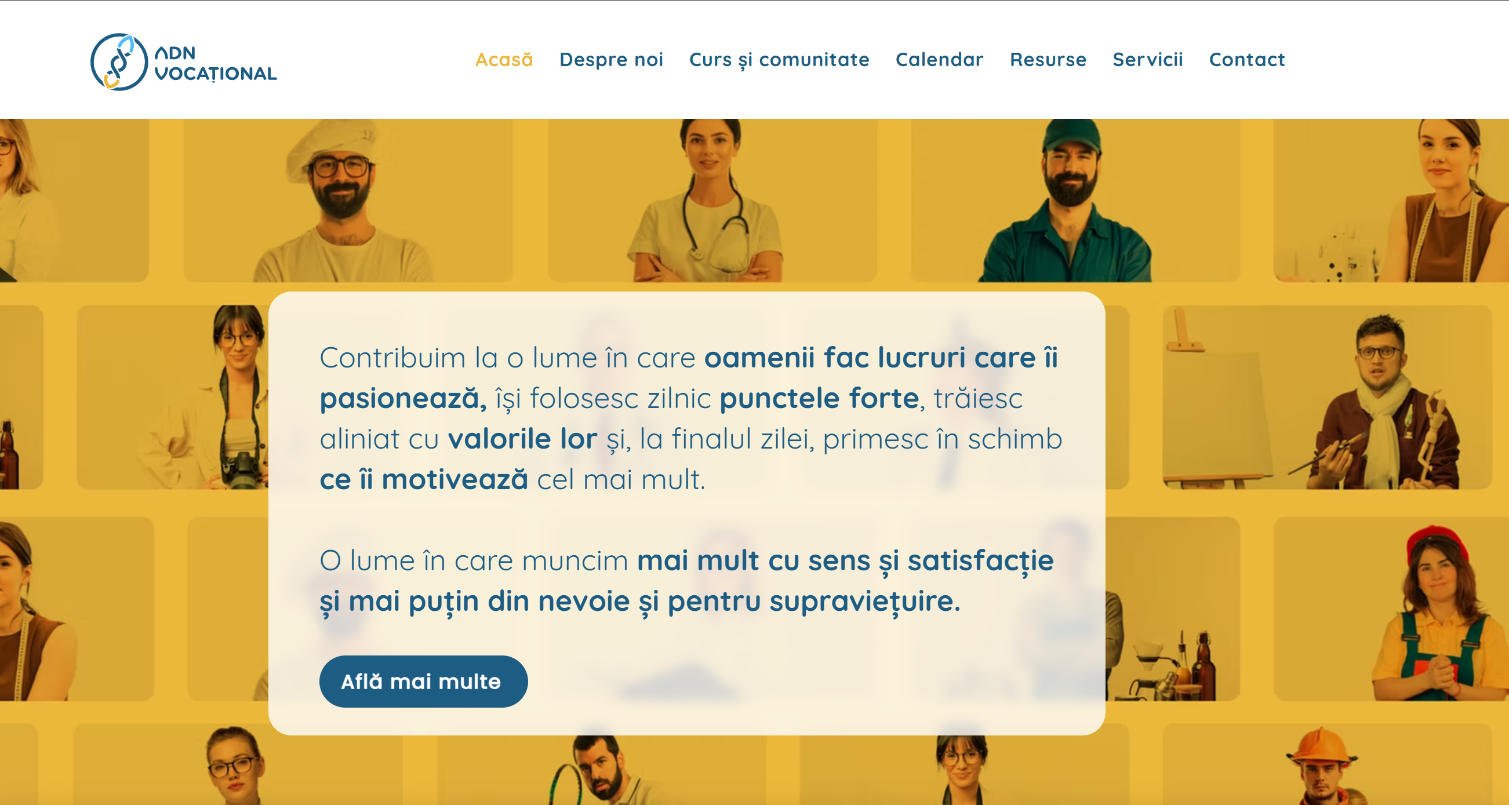1509x805 pixels.
Task: Open Curs și comunitate menu
Action: pos(779,59)
